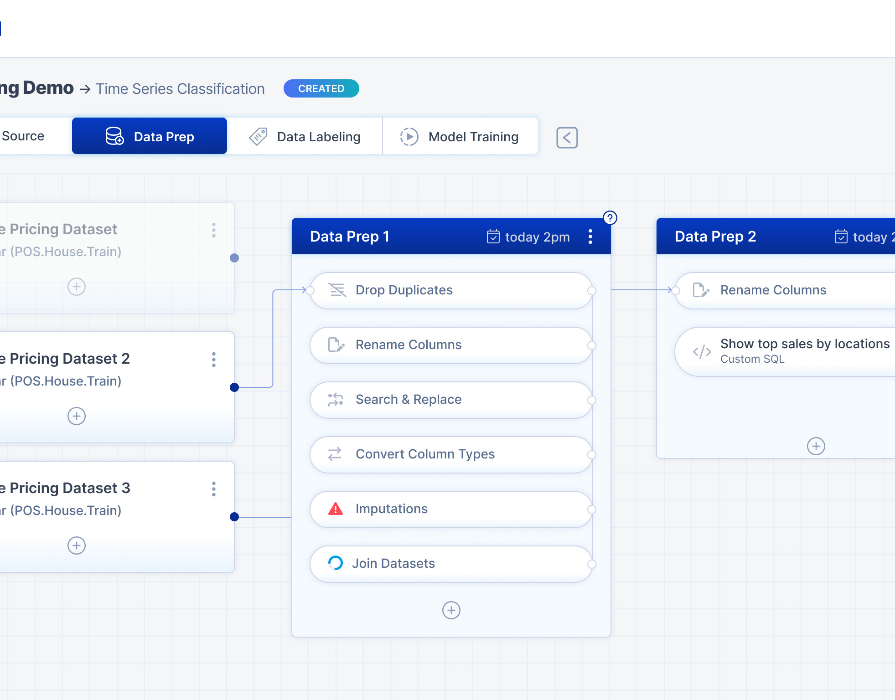Click Pricing Dataset 2 output connector dot

(234, 387)
